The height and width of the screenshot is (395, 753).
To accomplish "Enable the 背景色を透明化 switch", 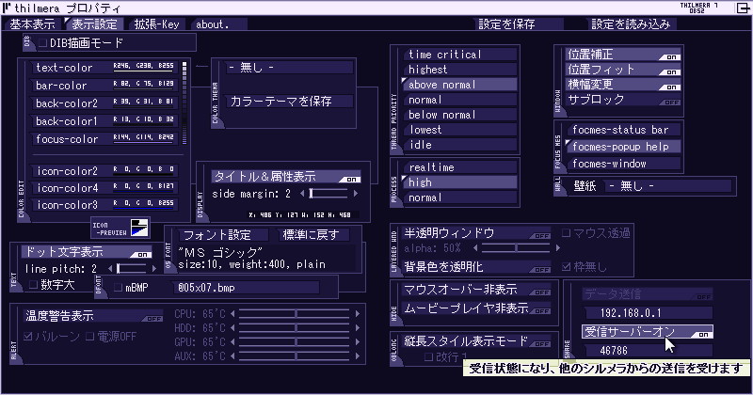I will click(476, 267).
